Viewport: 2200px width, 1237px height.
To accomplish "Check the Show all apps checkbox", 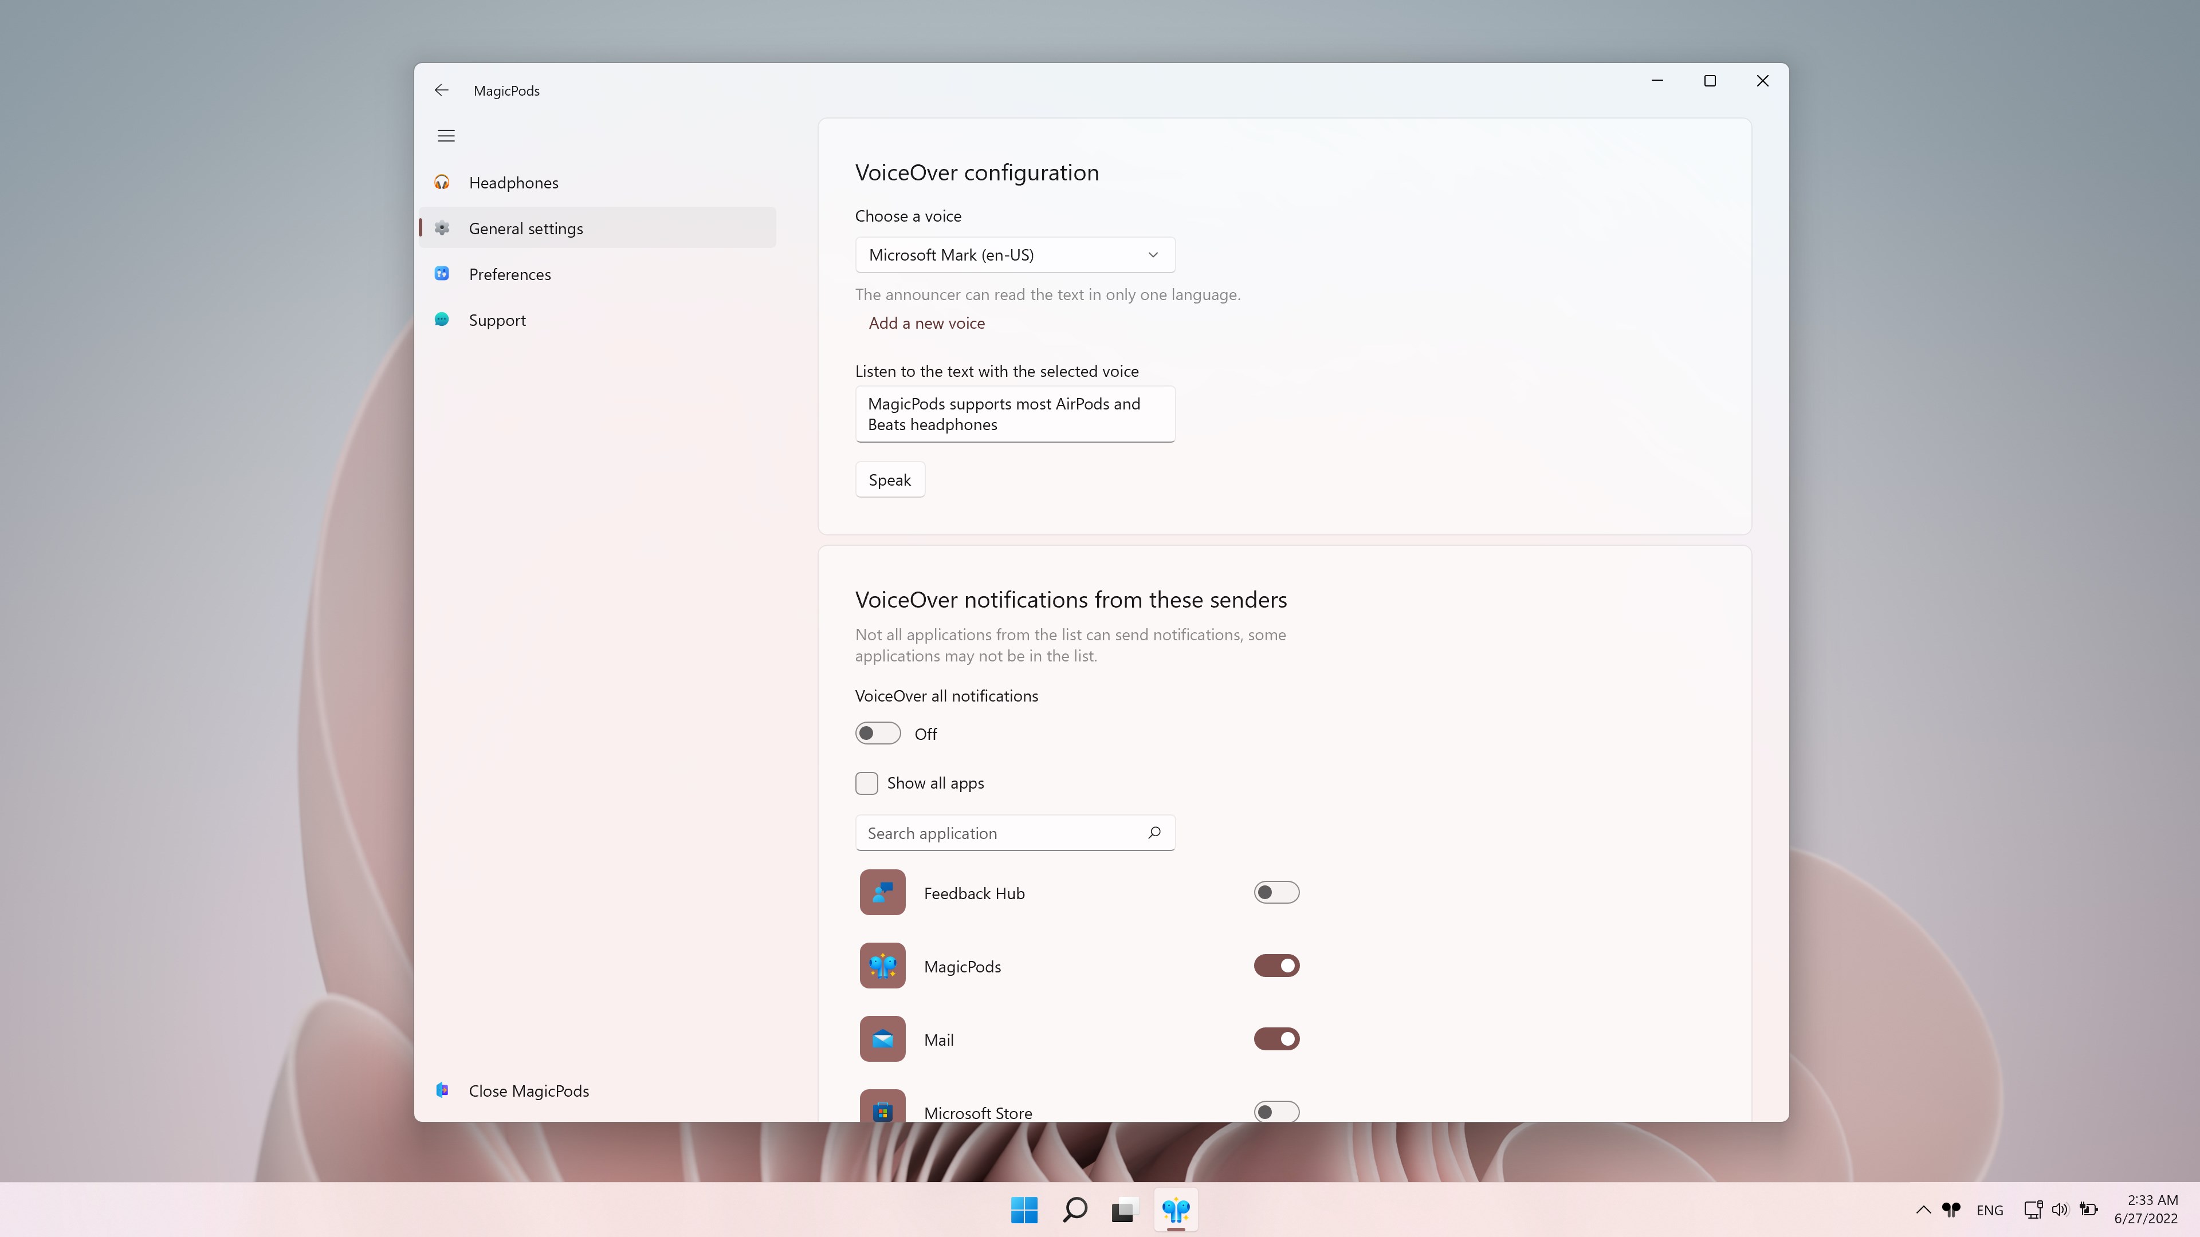I will click(x=866, y=783).
